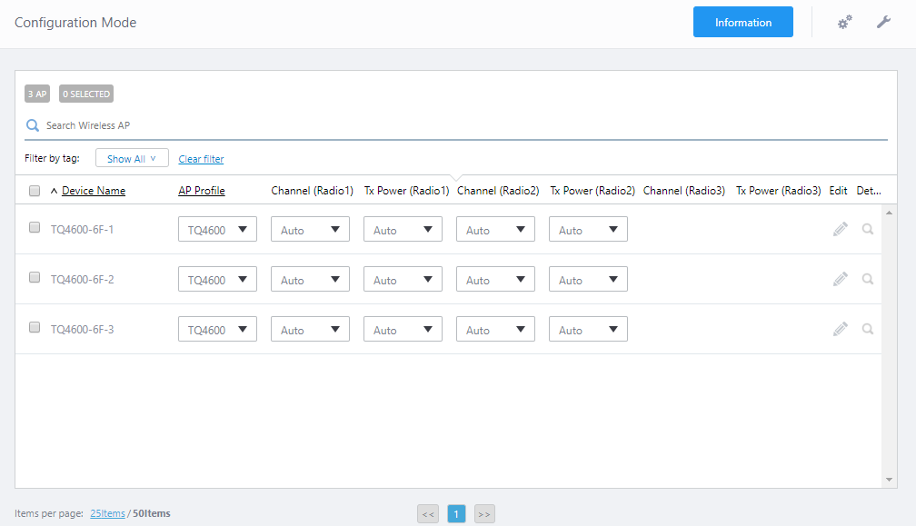
Task: Click the Information button
Action: [x=743, y=22]
